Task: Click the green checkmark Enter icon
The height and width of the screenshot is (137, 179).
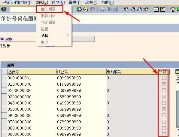Action: [4, 9]
